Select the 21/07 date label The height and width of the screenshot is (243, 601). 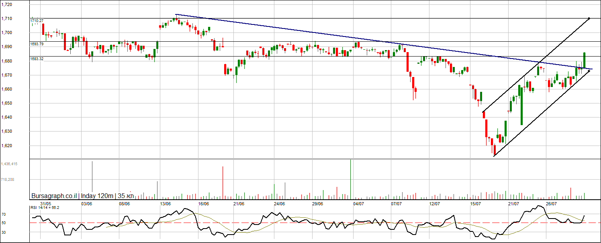coord(513,204)
